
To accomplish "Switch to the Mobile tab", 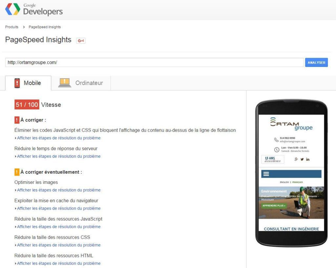I will coord(28,83).
